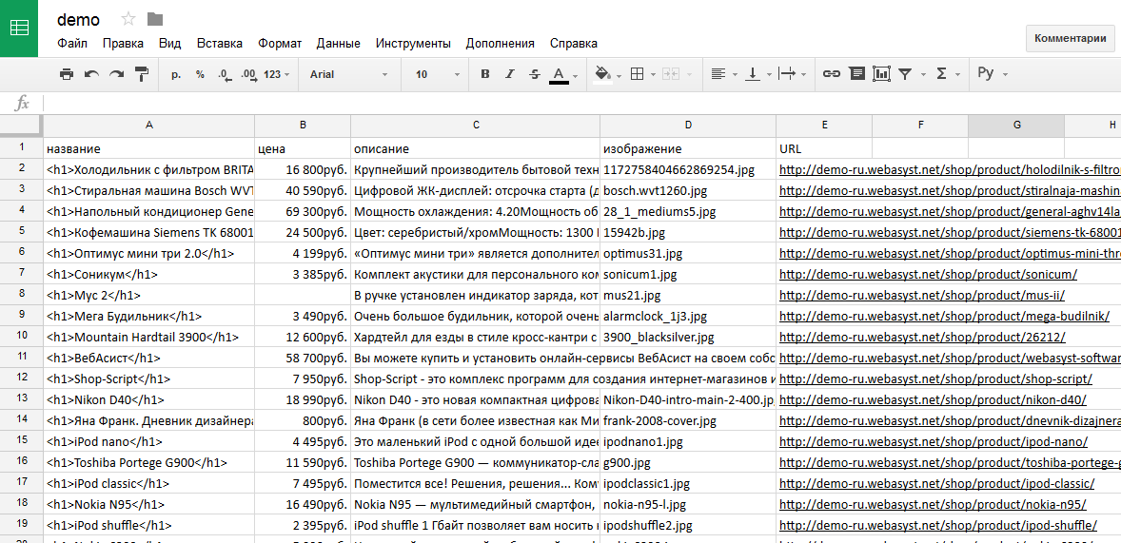Open the Вид menu
The image size is (1121, 543).
(170, 44)
